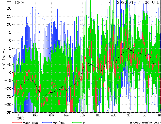
Task: Select the MAY month axis label
Action: pyautogui.click(x=67, y=115)
